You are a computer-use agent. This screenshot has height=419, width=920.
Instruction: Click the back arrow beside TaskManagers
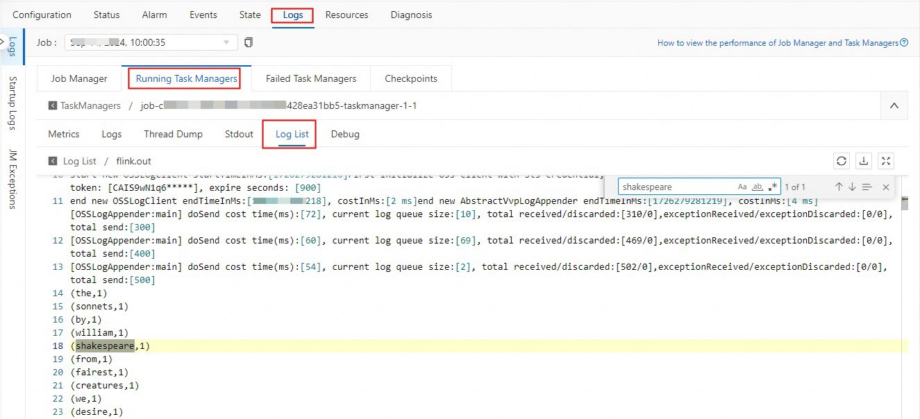point(52,105)
